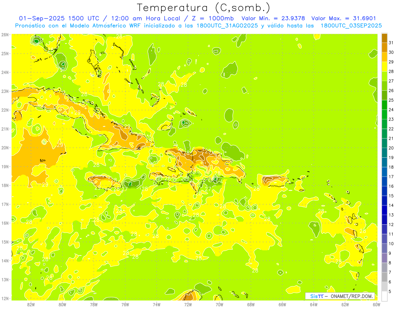Image resolution: width=400 pixels, height=309 pixels.
Task: Click the longitude axis label "82W"
Action: (31, 304)
